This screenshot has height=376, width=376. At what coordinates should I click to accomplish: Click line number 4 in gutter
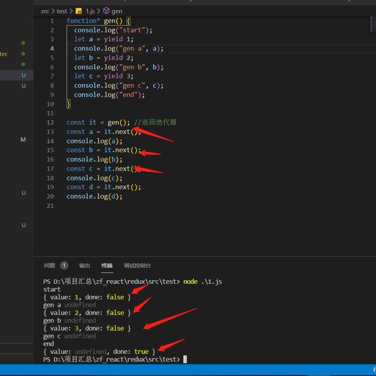(52, 49)
